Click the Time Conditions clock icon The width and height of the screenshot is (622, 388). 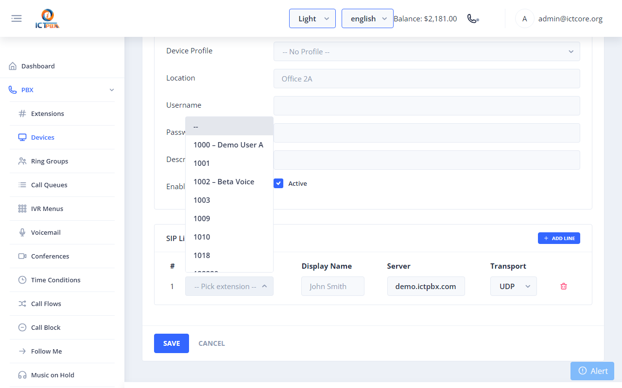tap(22, 280)
